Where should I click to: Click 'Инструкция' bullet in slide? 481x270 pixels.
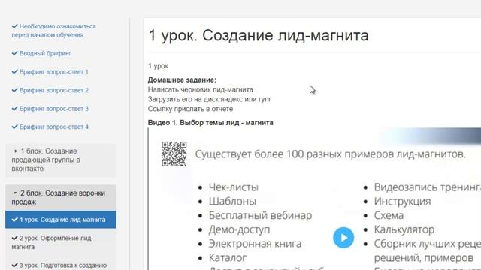coord(402,202)
